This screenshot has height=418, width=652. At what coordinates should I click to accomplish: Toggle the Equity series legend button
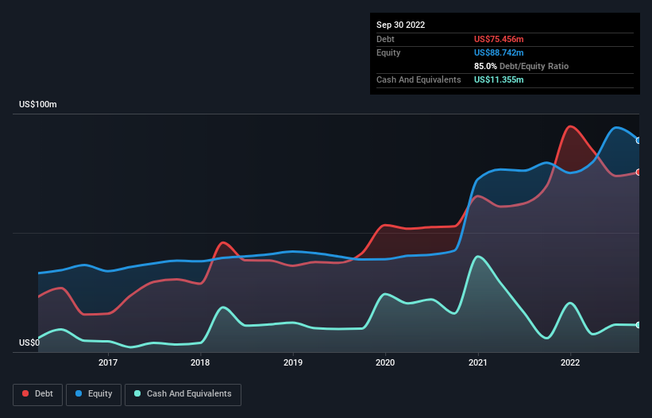94,394
